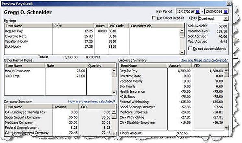The height and width of the screenshot is (143, 242).
Task: Open calendar for pay period start date
Action: click(198, 12)
